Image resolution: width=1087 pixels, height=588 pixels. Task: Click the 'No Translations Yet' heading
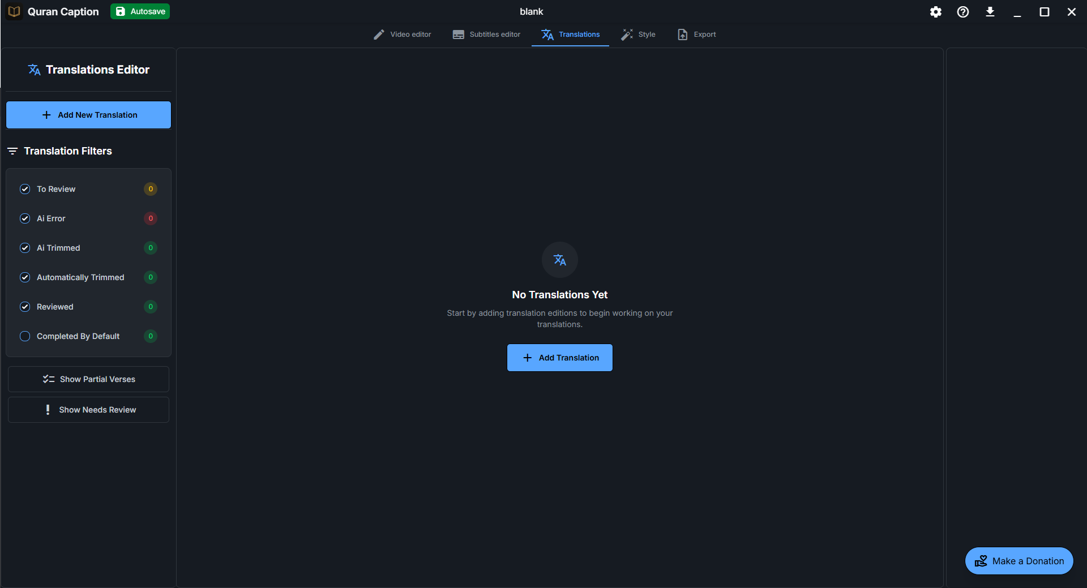click(x=560, y=295)
